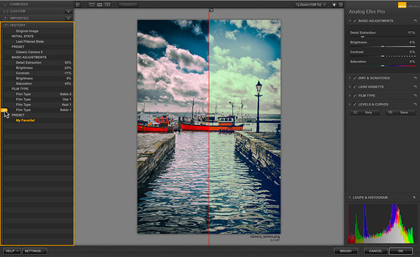Collapse the Basic Adjustments section
The height and width of the screenshot is (257, 420).
(350, 21)
